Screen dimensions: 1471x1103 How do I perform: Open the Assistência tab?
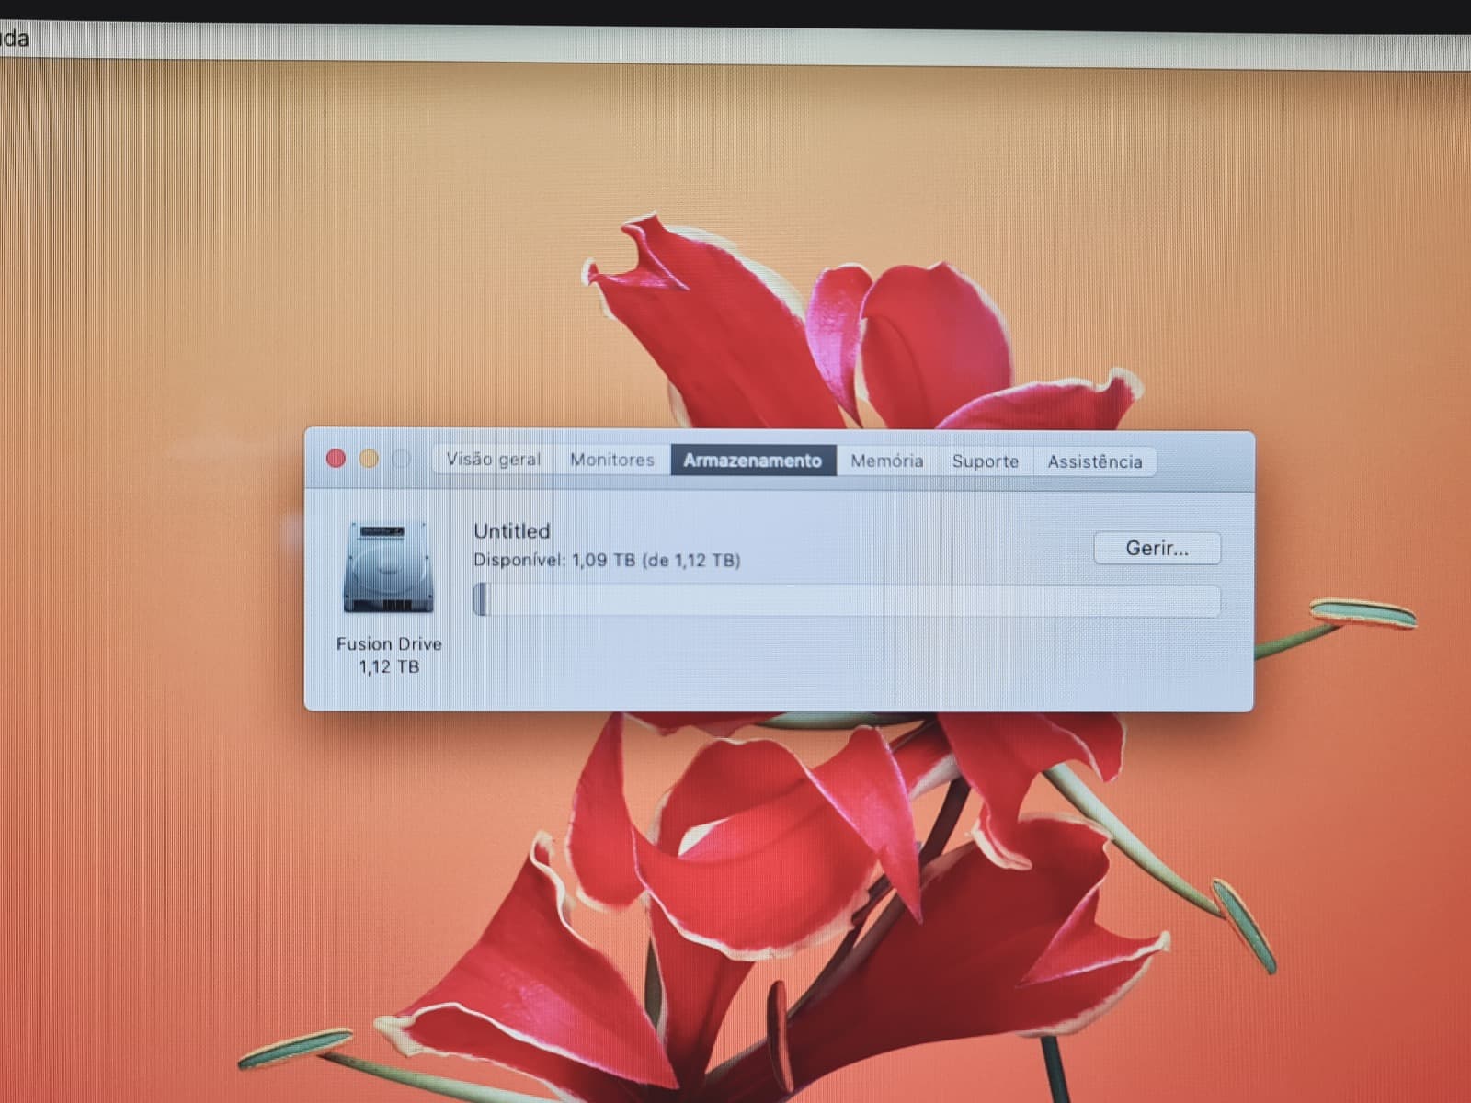click(x=1095, y=461)
